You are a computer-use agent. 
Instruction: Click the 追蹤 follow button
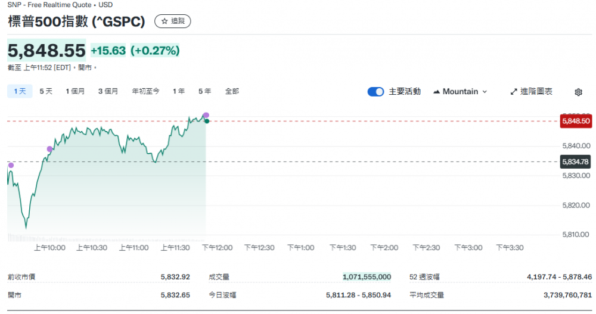[172, 21]
